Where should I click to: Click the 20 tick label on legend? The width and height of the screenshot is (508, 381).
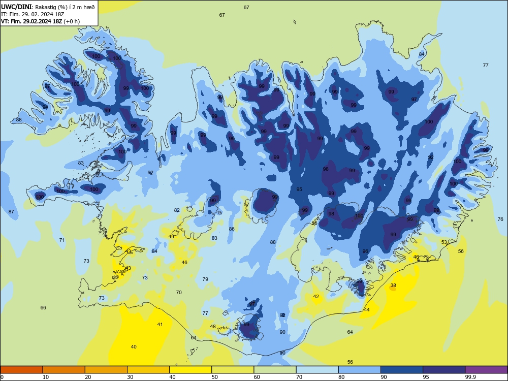pyautogui.click(x=88, y=377)
